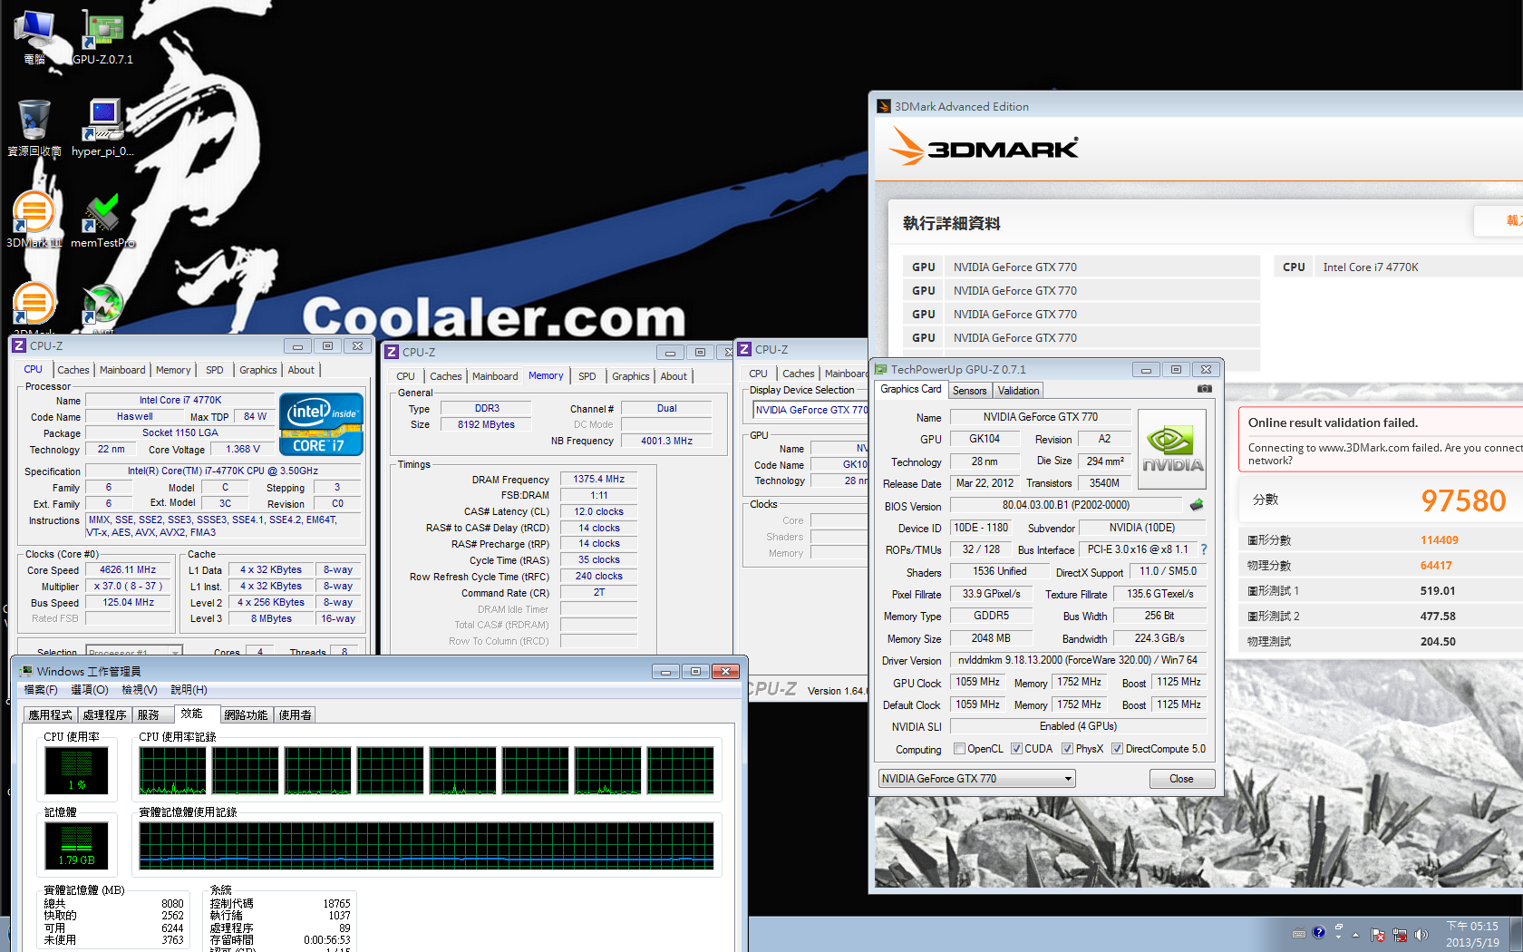
Task: Click the Core Speed value in CPU-Z
Action: (x=128, y=569)
